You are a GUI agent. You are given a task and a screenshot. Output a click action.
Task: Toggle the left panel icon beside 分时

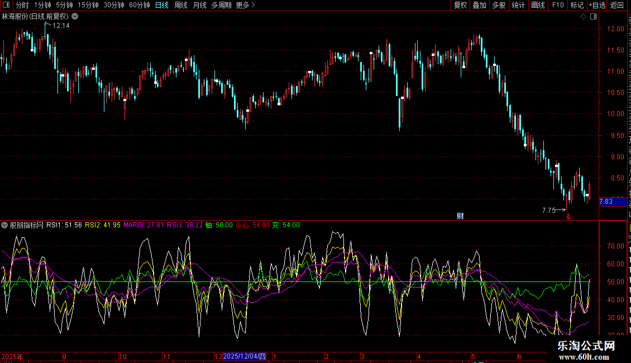6,5
